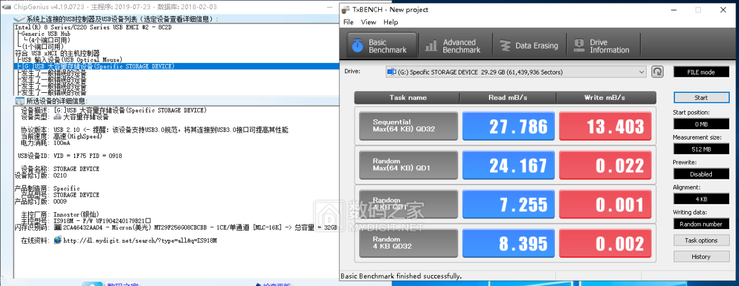Click the Drive Information tab icon
This screenshot has width=739, height=286.
[578, 46]
